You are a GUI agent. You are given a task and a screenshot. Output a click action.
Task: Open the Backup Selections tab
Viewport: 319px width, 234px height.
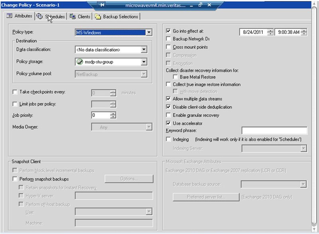[x=117, y=16]
